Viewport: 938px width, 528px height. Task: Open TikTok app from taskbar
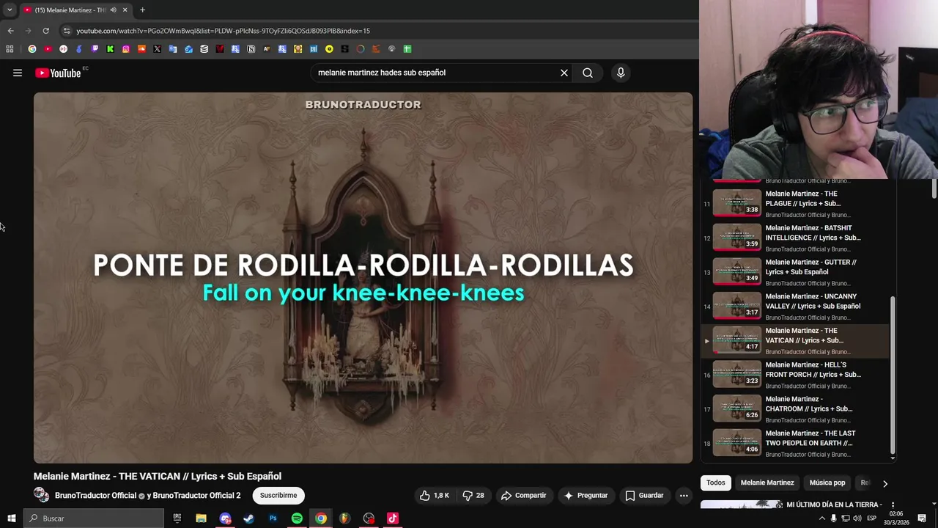tap(393, 518)
